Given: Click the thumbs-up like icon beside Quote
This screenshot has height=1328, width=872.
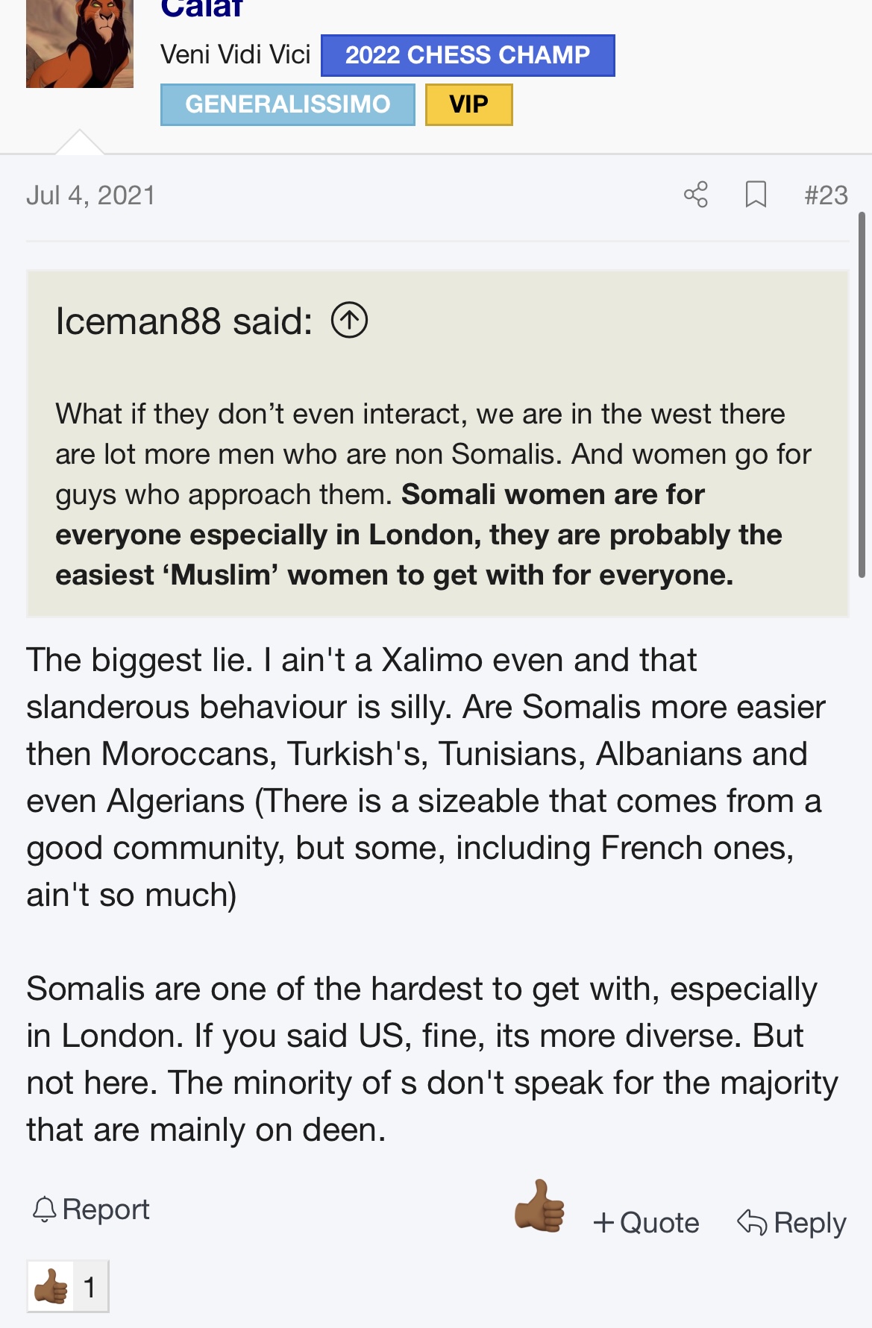Looking at the screenshot, I should click(539, 1206).
